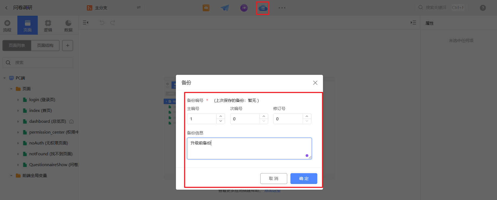Click the cloud backup icon
This screenshot has width=497, height=200.
point(263,8)
